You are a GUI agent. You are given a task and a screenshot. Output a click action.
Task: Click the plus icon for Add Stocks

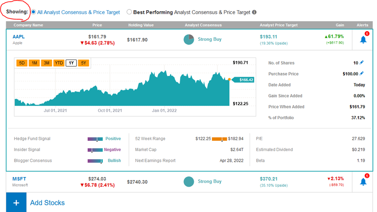click(x=16, y=203)
